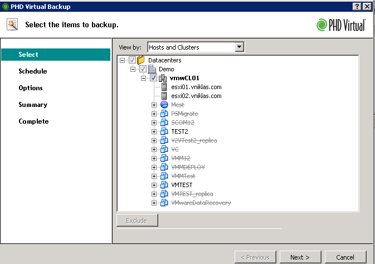Click the VMMDEPLOY VM icon
Image resolution: width=375 pixels, height=264 pixels.
pyautogui.click(x=164, y=167)
